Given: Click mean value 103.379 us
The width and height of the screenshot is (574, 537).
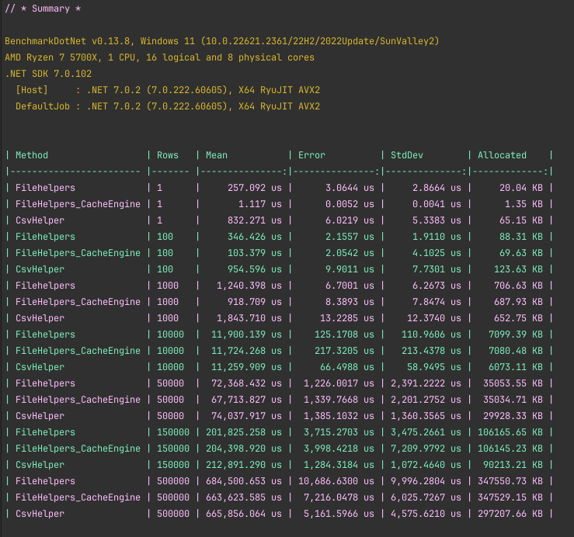Looking at the screenshot, I should pyautogui.click(x=255, y=253).
